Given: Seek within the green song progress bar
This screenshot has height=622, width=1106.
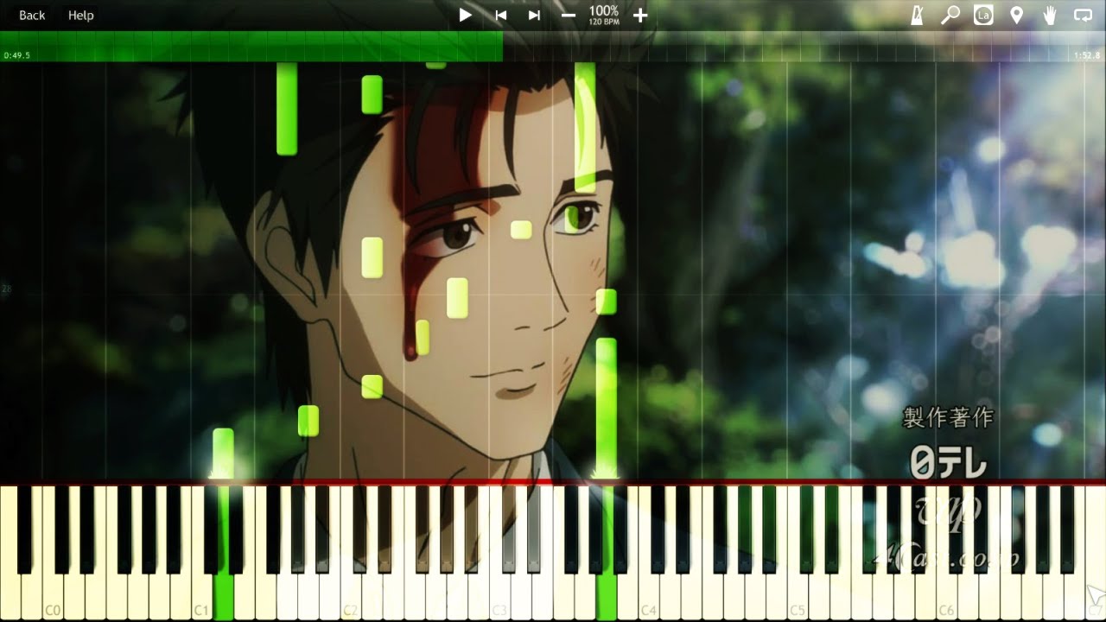Looking at the screenshot, I should coord(251,47).
